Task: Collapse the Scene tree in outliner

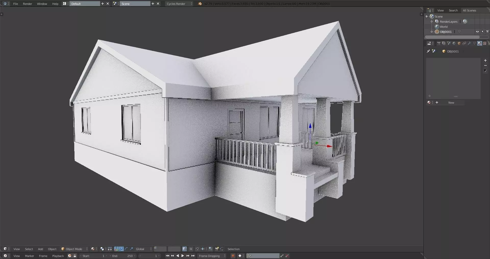Action: coord(426,16)
